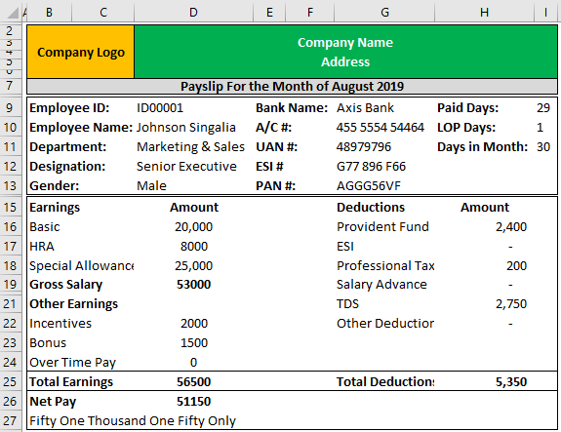This screenshot has width=561, height=432.
Task: Select column D header
Action: [x=193, y=13]
